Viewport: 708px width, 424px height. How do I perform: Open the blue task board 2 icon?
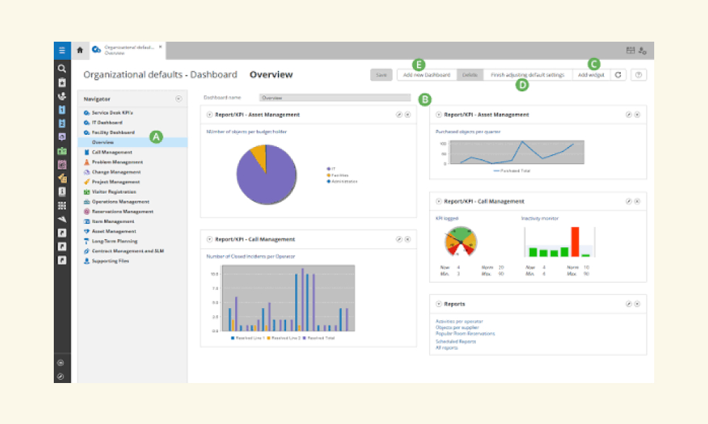pyautogui.click(x=62, y=123)
